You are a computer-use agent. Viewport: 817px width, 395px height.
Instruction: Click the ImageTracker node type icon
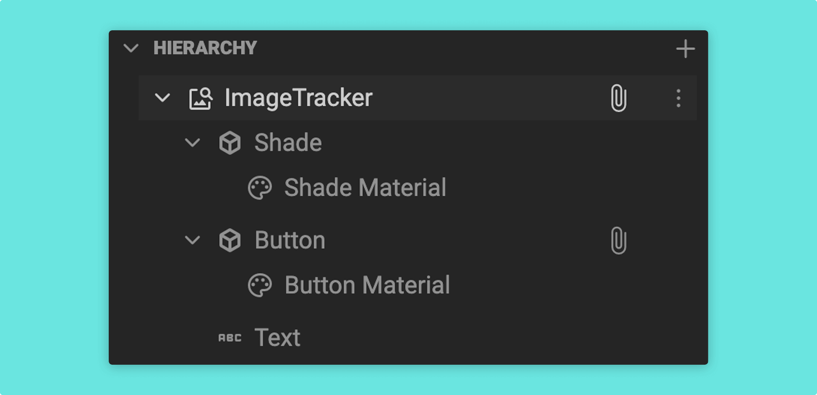point(201,99)
